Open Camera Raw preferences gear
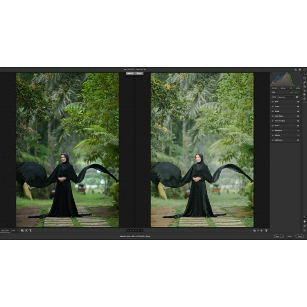The height and width of the screenshot is (307, 307). 300,69
